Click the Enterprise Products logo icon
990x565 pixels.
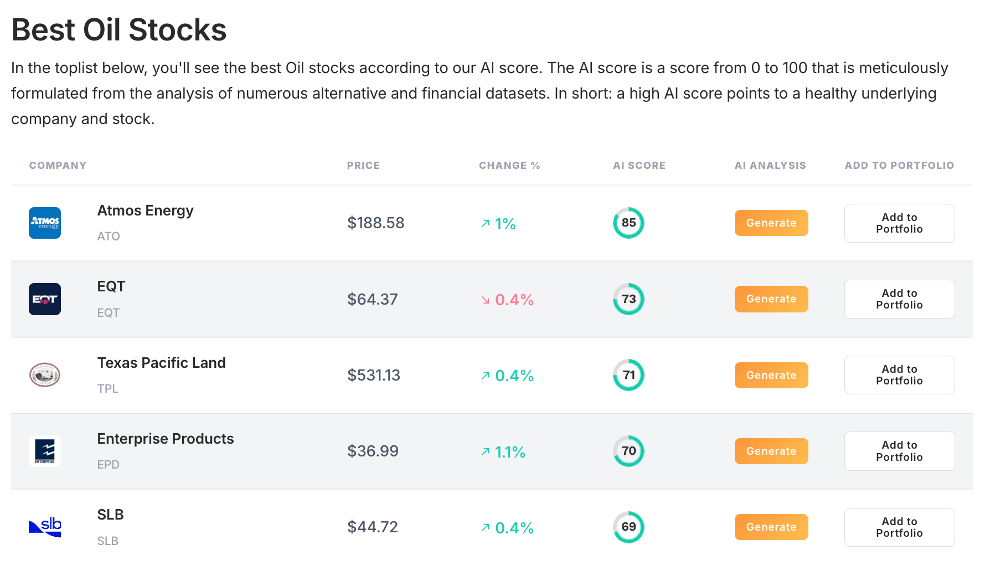[x=45, y=451]
